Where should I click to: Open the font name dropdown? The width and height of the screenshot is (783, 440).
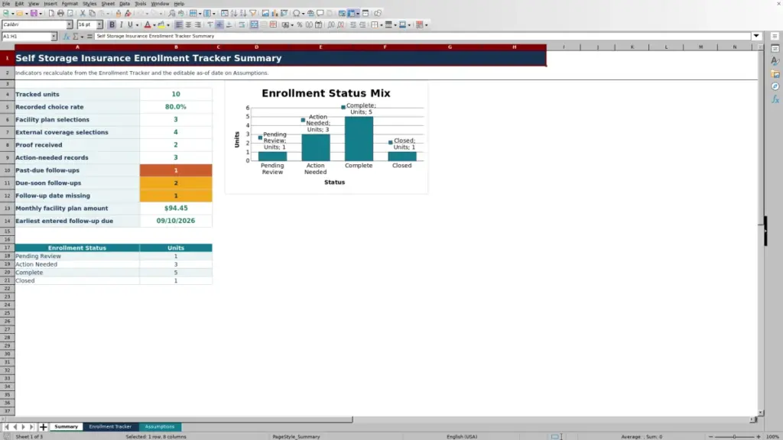(x=70, y=25)
